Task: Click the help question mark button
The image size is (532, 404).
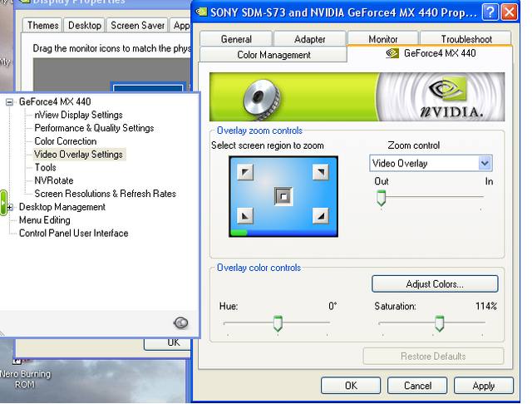Action: point(490,12)
